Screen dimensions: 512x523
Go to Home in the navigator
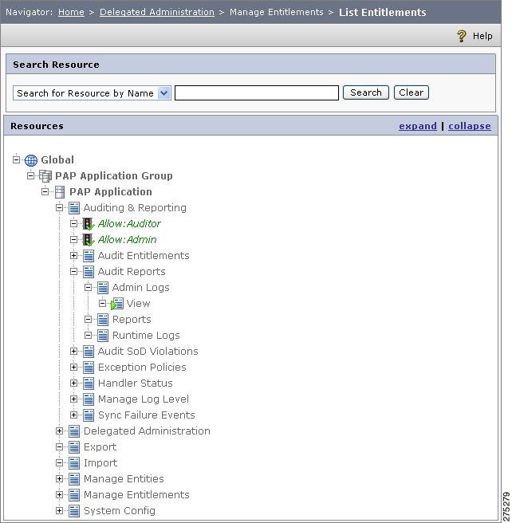pyautogui.click(x=71, y=12)
